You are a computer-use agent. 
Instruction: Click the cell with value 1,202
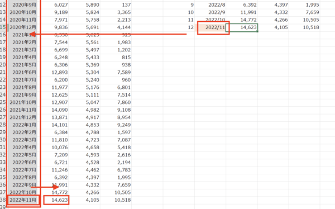(x=116, y=50)
